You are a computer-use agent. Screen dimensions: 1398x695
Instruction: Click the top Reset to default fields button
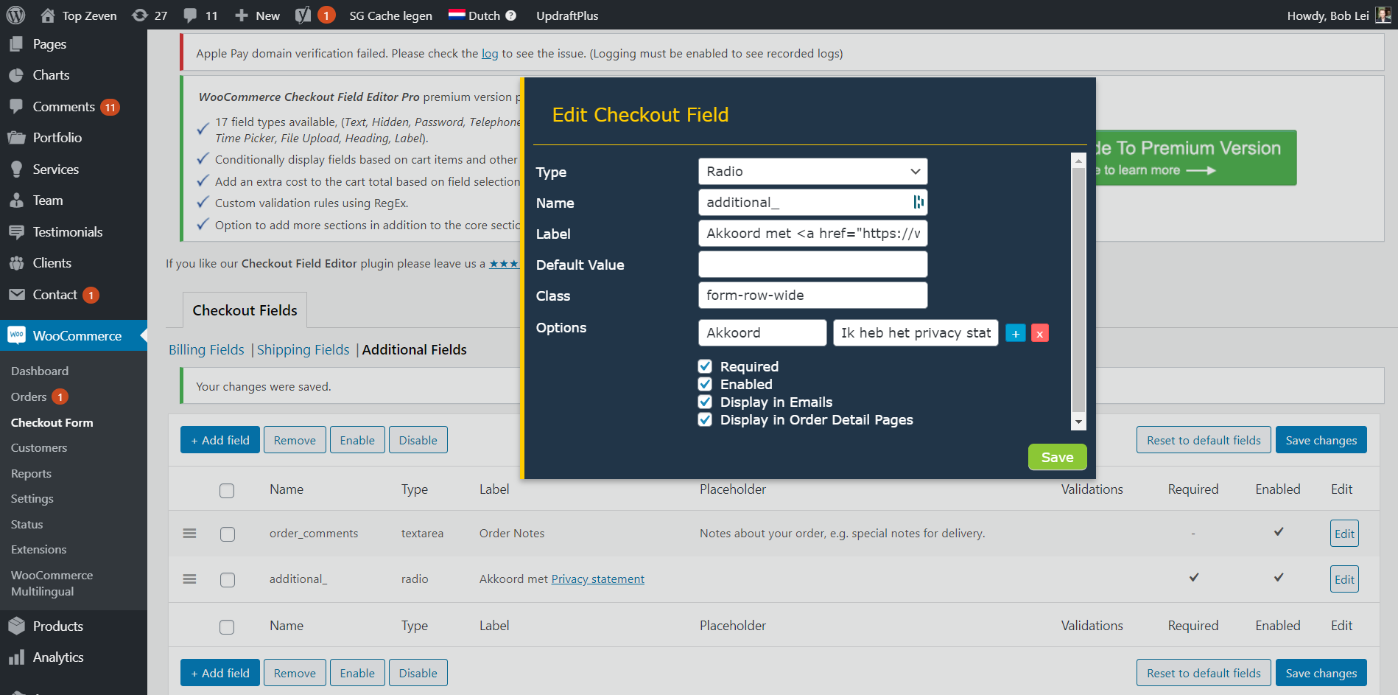[x=1204, y=440]
